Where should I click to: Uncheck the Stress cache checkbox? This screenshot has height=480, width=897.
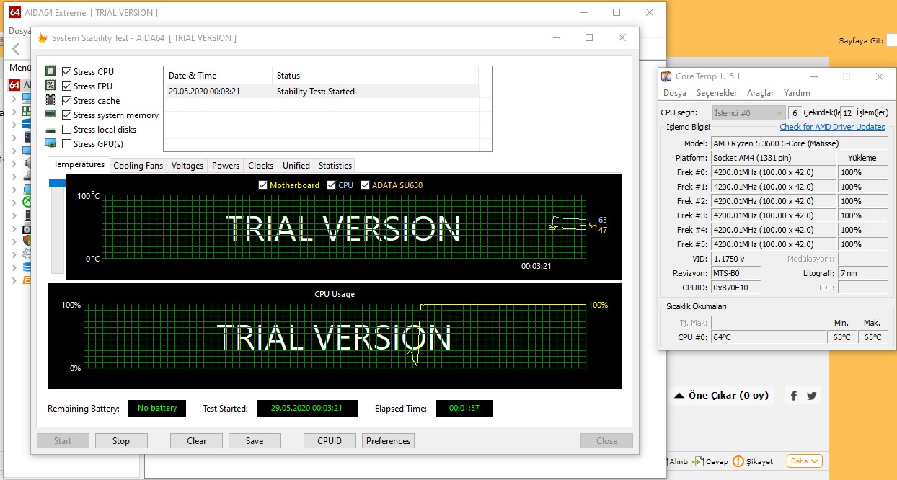click(66, 101)
